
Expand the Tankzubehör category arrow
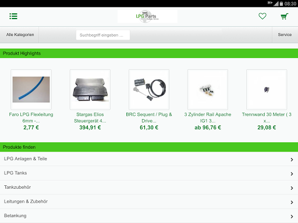[292, 188]
